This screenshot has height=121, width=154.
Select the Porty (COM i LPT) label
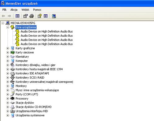click(x=27, y=94)
